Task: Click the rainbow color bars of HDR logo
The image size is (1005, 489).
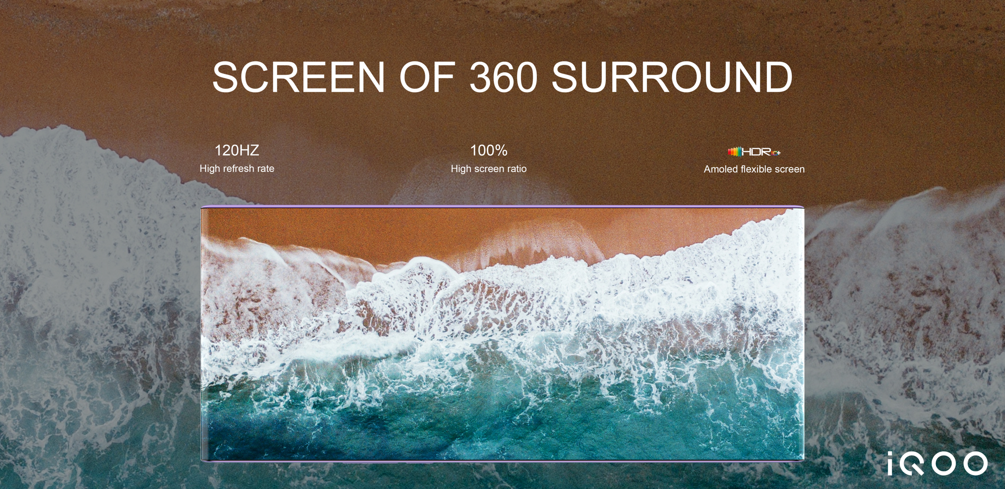Action: click(x=734, y=152)
